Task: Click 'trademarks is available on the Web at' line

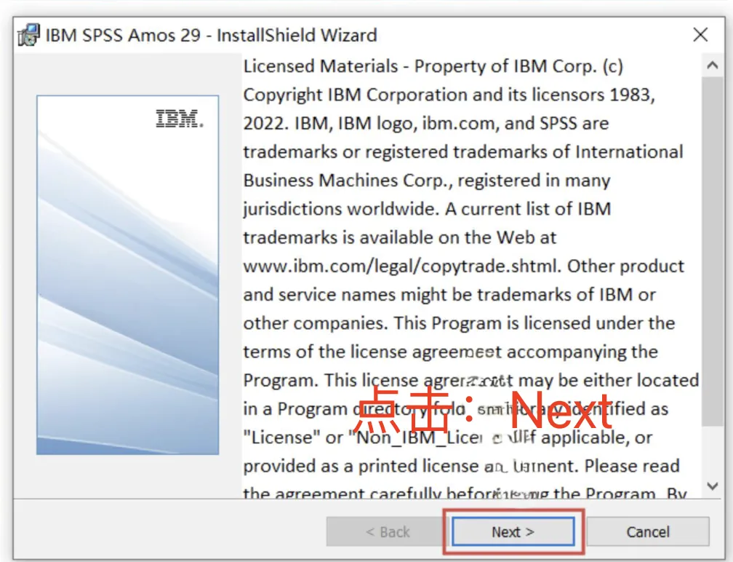Action: tap(400, 238)
